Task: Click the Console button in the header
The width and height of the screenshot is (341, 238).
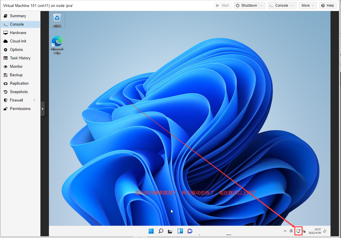Action: click(x=279, y=6)
